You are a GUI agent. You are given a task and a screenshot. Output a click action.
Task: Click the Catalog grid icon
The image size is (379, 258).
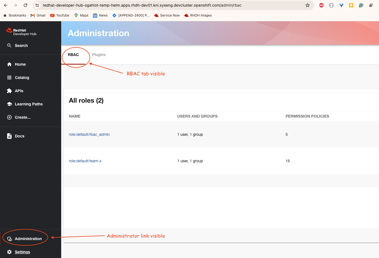point(9,78)
